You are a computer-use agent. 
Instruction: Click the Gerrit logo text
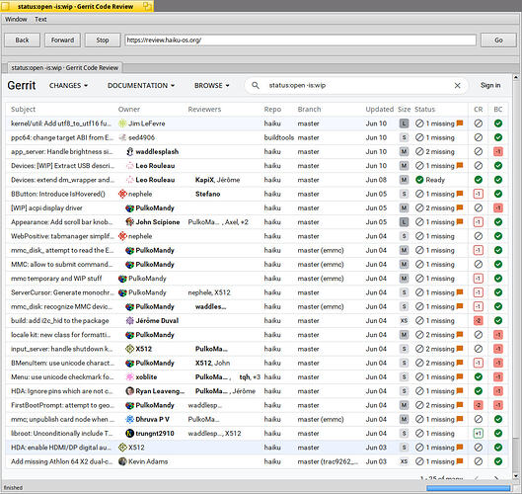coord(22,85)
